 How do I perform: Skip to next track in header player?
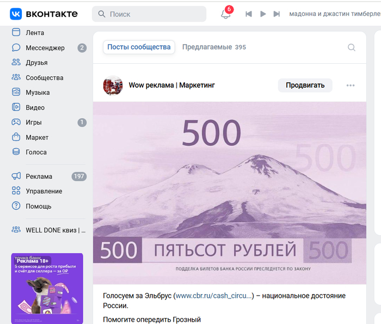[276, 14]
